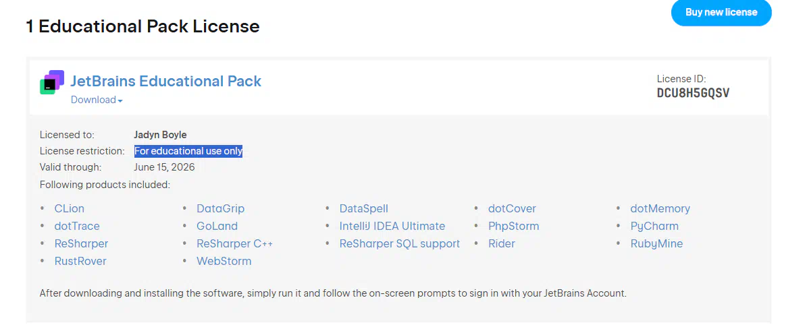
Task: Open the CLion product link
Action: click(70, 208)
